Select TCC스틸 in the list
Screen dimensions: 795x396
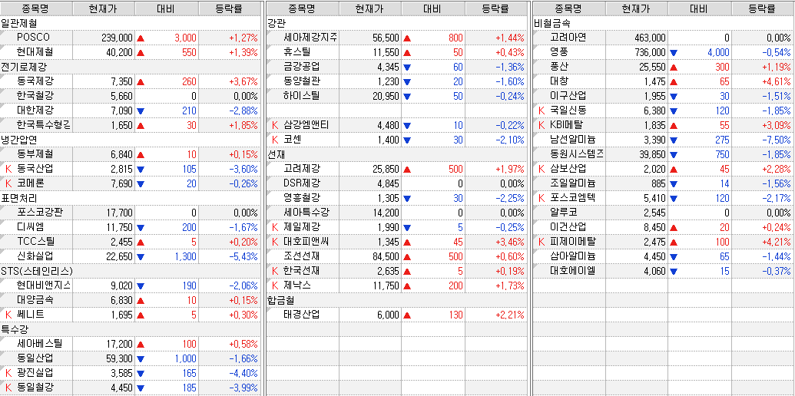coord(35,242)
